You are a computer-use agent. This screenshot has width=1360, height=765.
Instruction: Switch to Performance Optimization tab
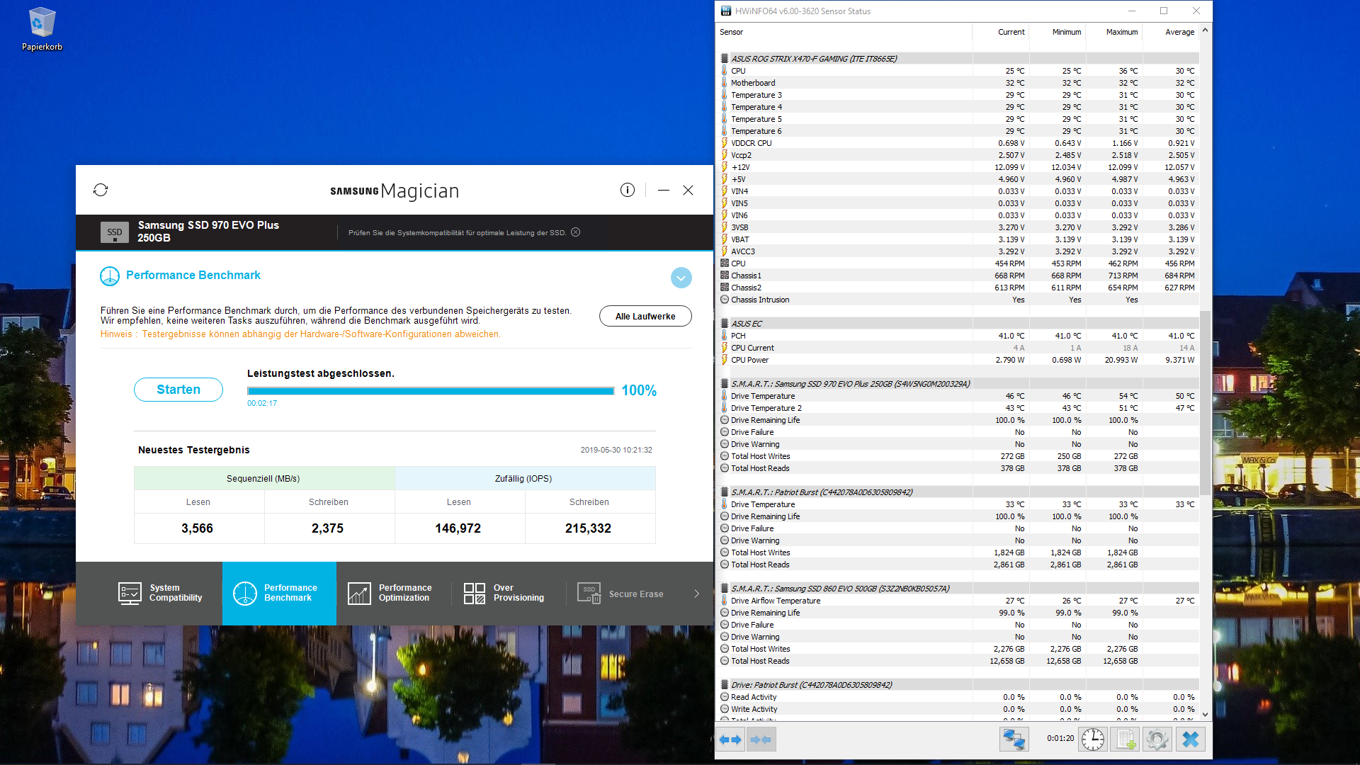tap(392, 593)
